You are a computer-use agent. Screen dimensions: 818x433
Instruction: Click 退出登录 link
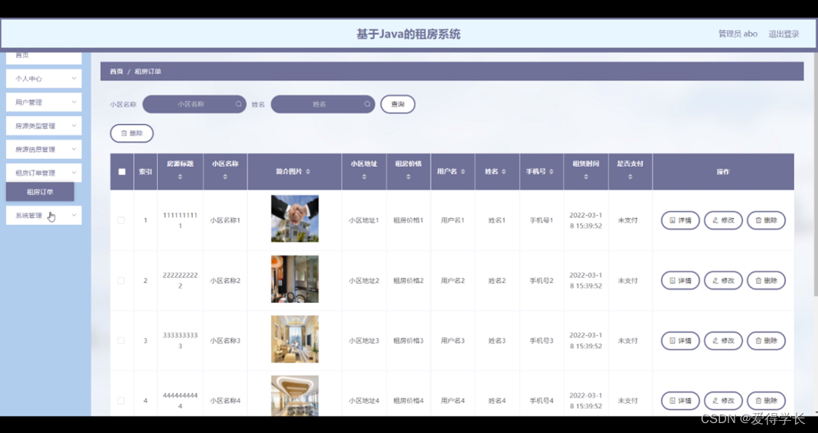pyautogui.click(x=784, y=34)
